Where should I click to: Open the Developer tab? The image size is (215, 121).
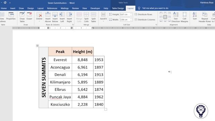(95, 8)
